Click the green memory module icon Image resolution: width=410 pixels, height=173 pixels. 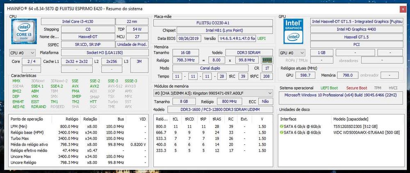(x=267, y=60)
